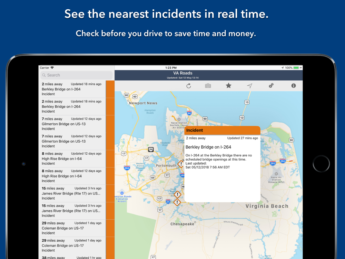The image size is (345, 259).
Task: Select first High Rise Bridge on I-64 incident
Action: (x=76, y=159)
